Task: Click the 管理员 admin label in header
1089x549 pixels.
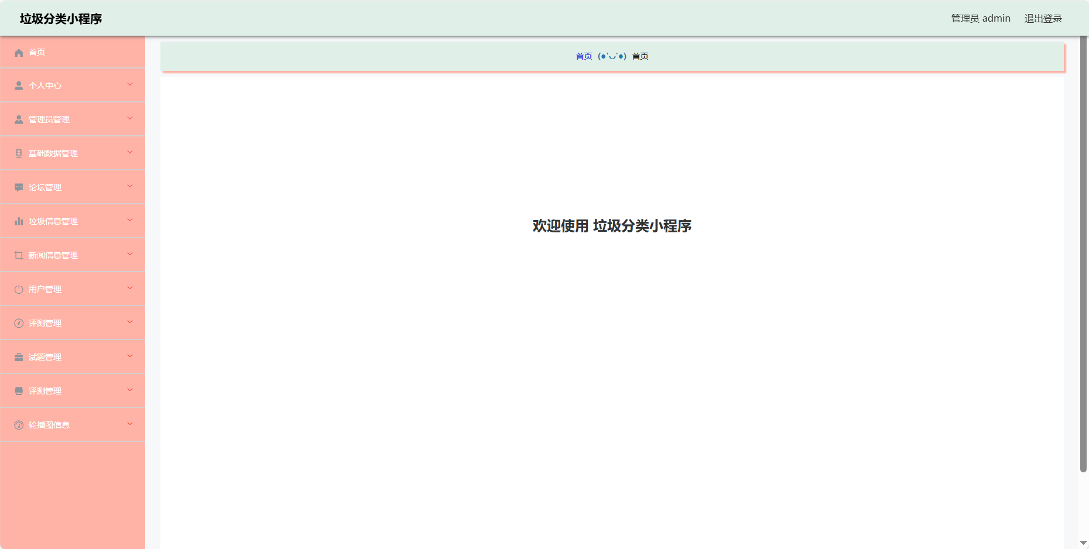Action: coord(981,19)
